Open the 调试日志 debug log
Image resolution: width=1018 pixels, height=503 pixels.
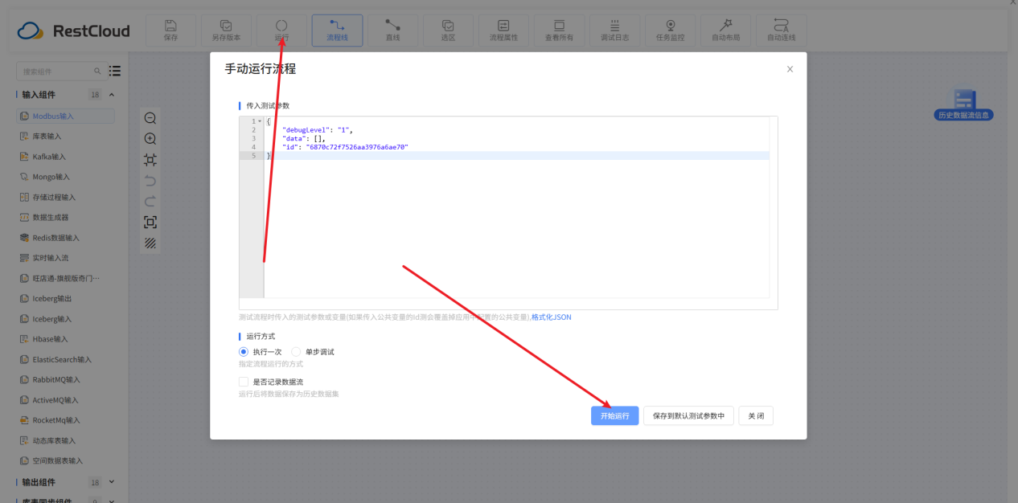(x=614, y=31)
